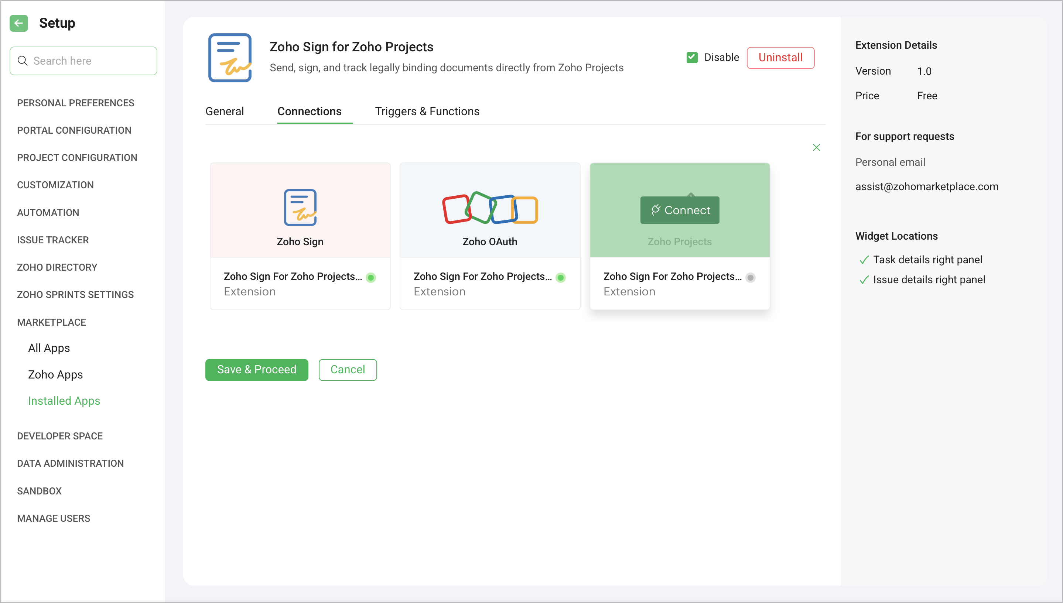This screenshot has height=603, width=1063.
Task: Open the Triggers & Functions tab
Action: 427,112
